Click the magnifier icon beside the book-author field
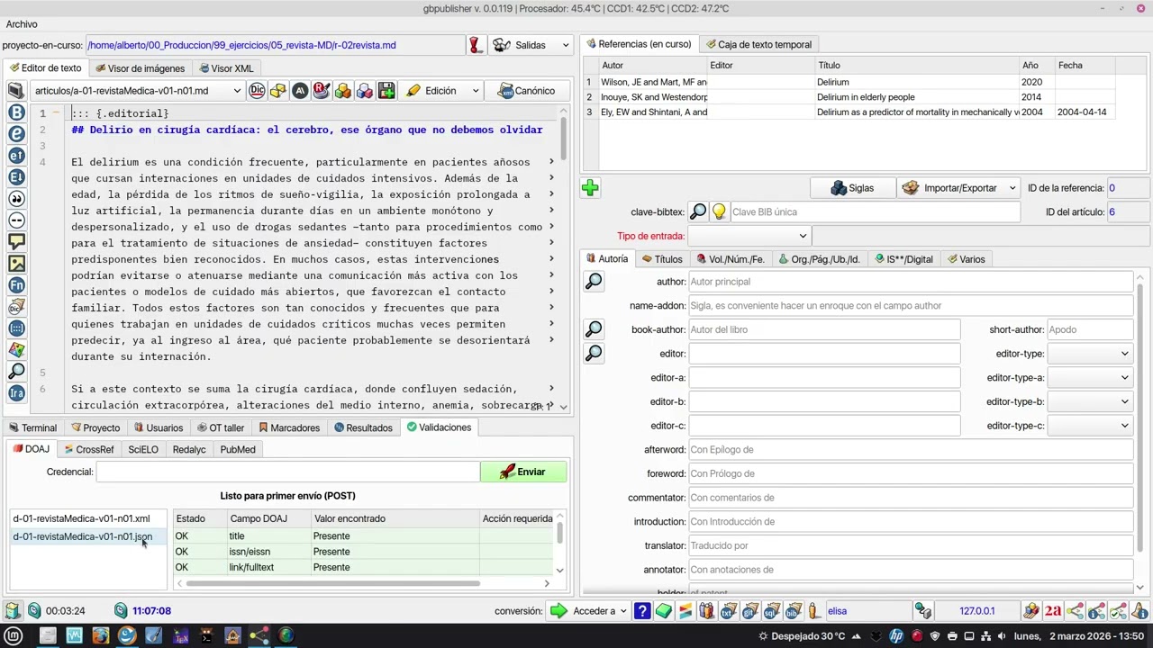 594,329
